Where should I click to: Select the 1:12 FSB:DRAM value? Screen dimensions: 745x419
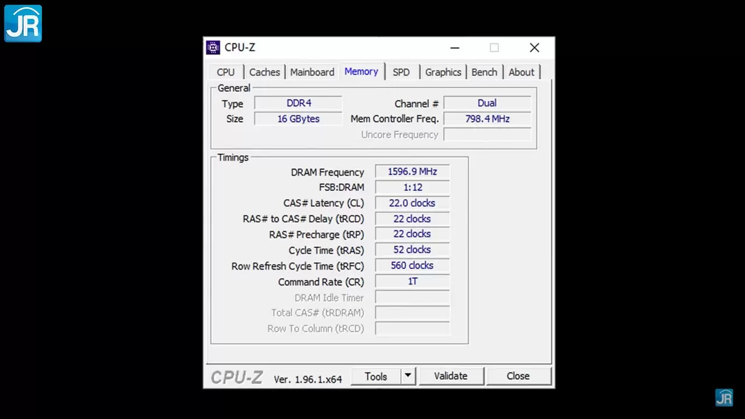click(x=412, y=187)
